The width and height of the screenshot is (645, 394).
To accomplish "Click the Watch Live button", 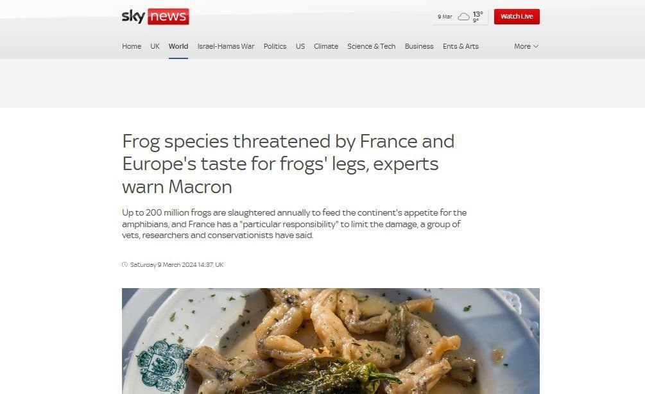I will coord(517,17).
